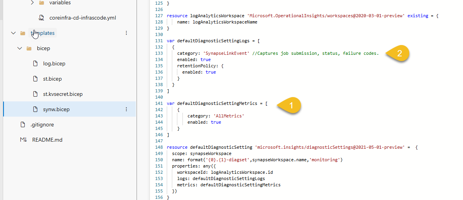Open .gitignore file
This screenshot has width=463, height=200.
[42, 124]
